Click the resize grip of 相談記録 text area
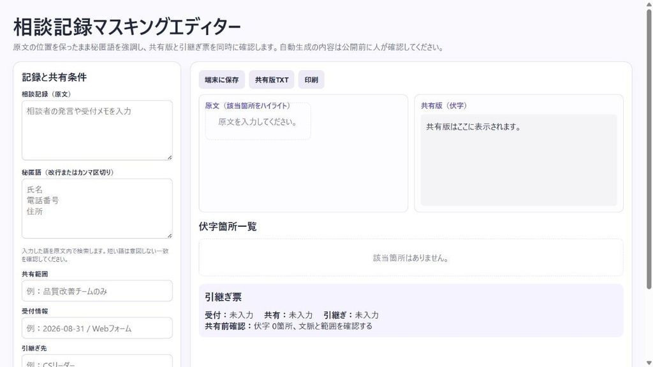This screenshot has width=653, height=367. tap(170, 157)
